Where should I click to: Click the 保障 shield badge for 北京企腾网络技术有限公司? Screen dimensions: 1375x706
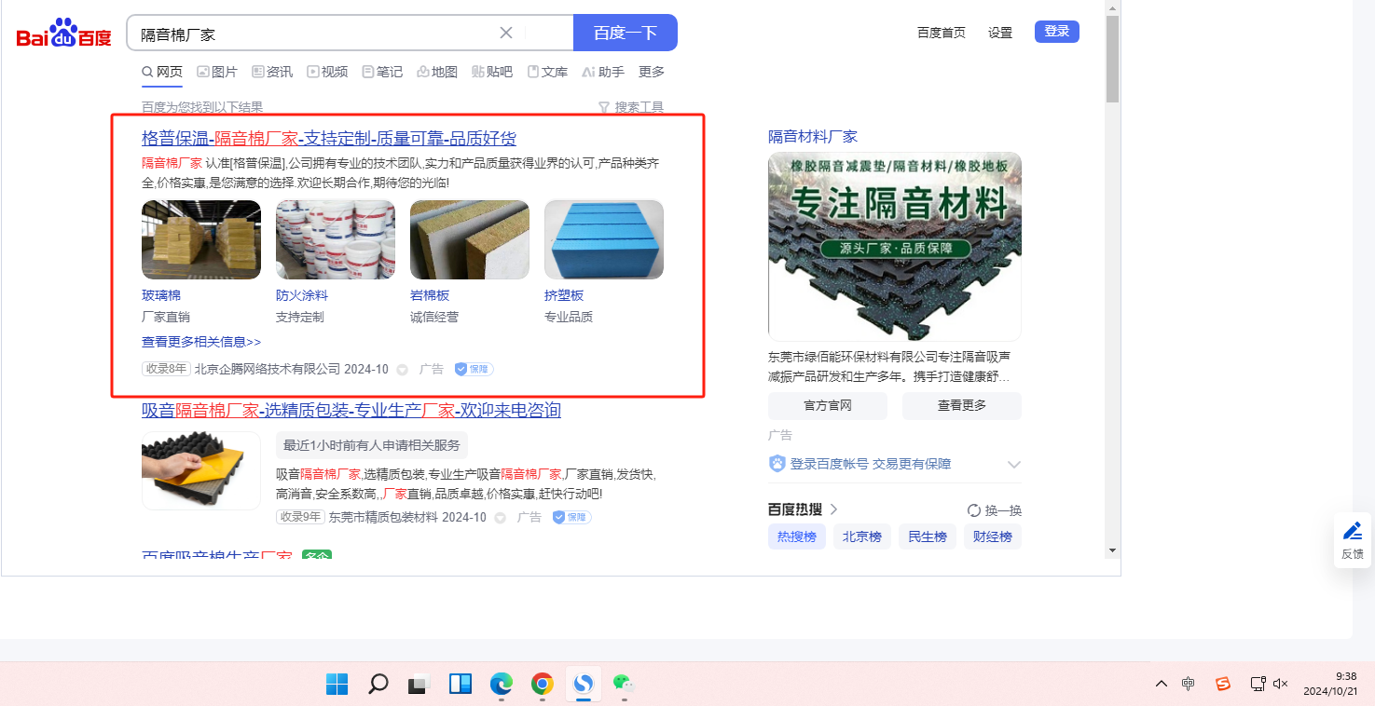(474, 369)
